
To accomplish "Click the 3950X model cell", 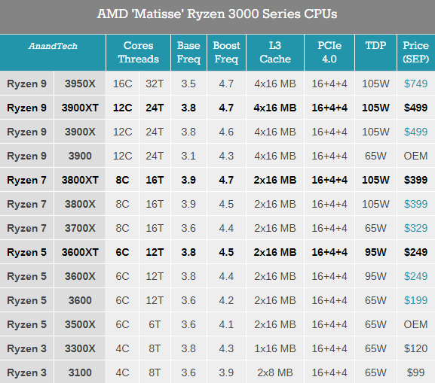I will [x=80, y=84].
